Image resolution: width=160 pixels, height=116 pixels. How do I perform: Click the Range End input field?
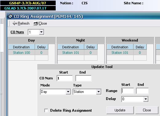(142, 91)
